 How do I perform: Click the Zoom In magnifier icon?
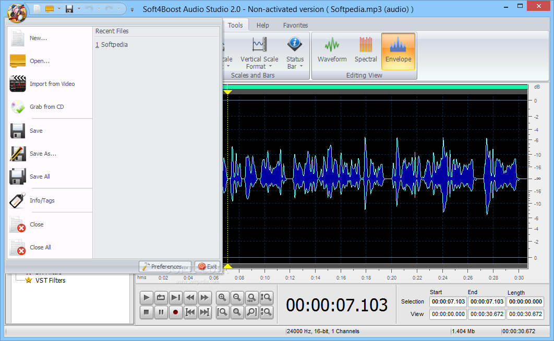point(223,298)
